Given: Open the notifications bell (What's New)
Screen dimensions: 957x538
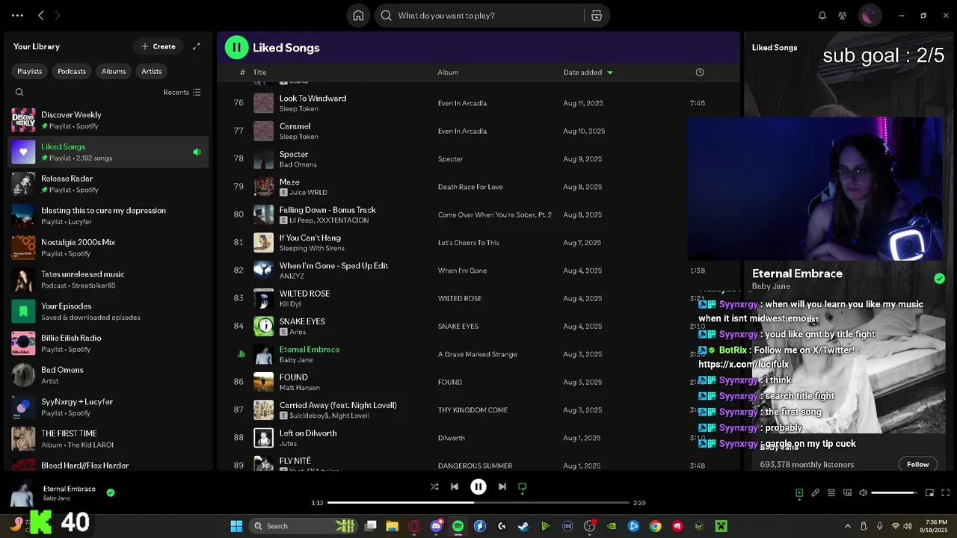Looking at the screenshot, I should pos(822,16).
